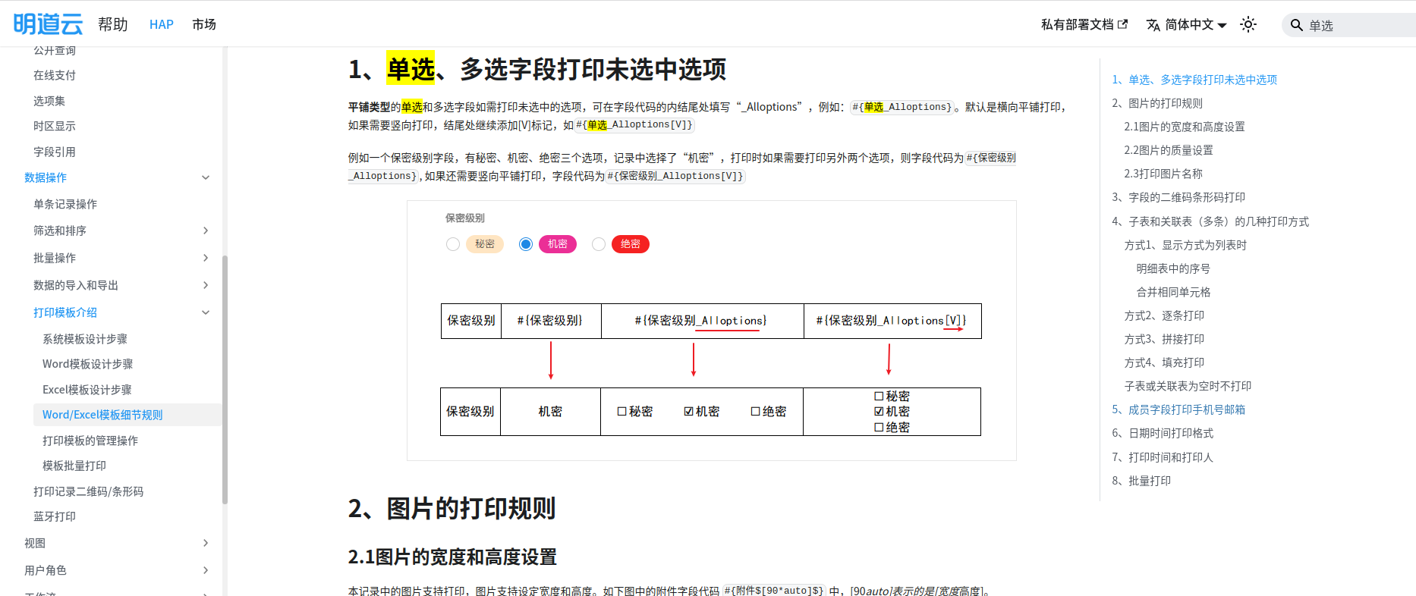Expand the 批量操作 section arrow

click(x=206, y=258)
